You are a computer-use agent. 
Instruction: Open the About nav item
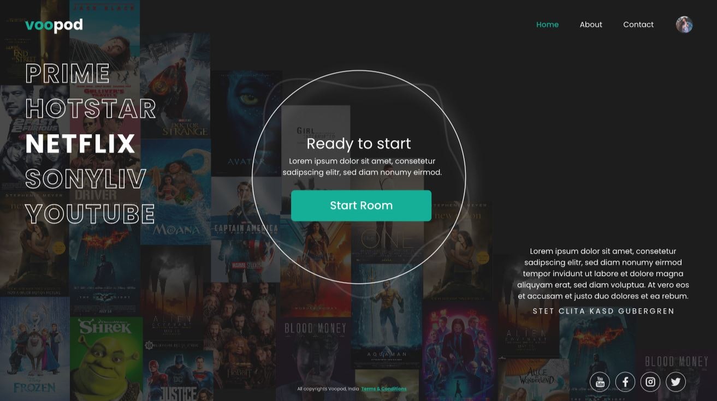pyautogui.click(x=591, y=25)
